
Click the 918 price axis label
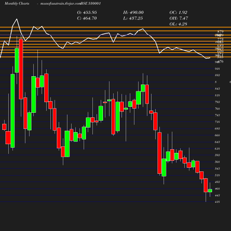217,69
